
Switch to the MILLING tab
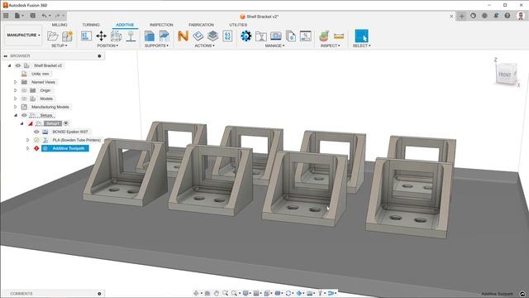[60, 25]
